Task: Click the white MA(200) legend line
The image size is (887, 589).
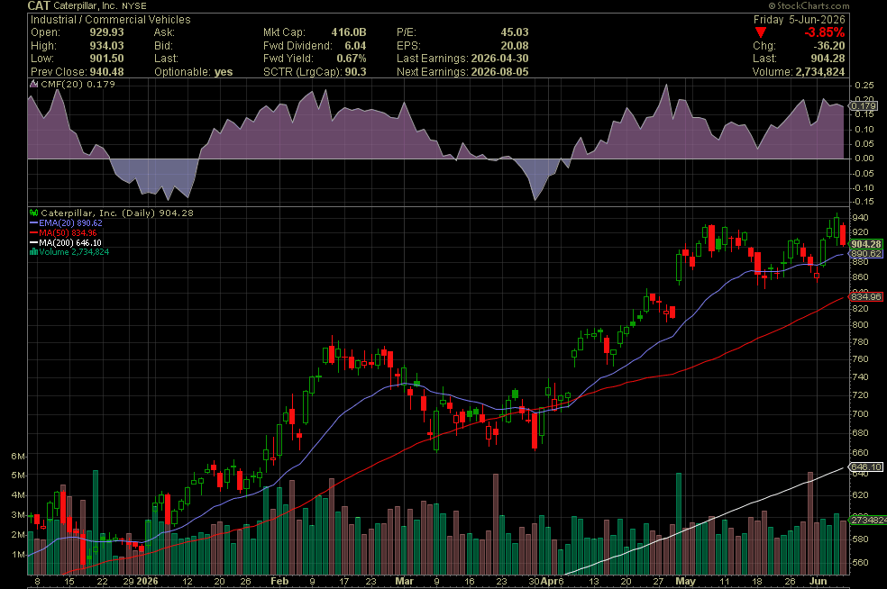Action: pyautogui.click(x=34, y=243)
